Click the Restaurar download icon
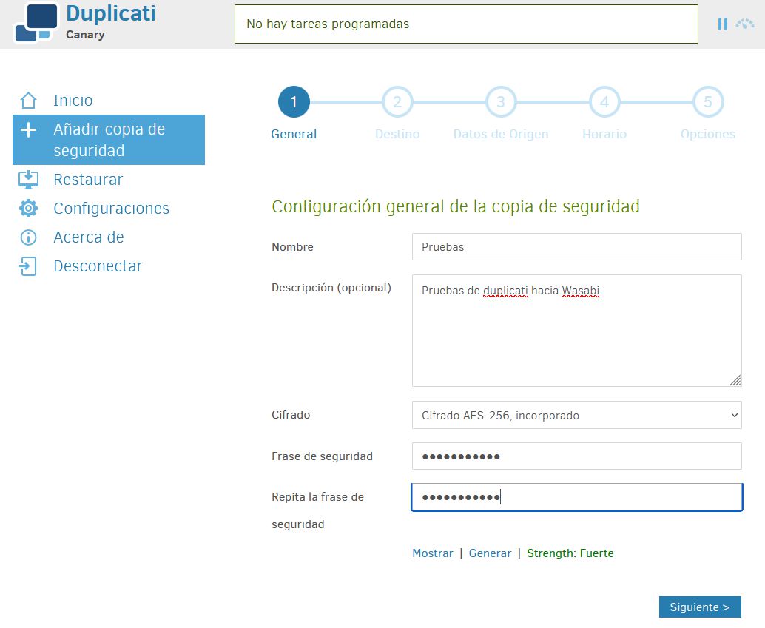Screen dimensions: 765x628 [28, 180]
